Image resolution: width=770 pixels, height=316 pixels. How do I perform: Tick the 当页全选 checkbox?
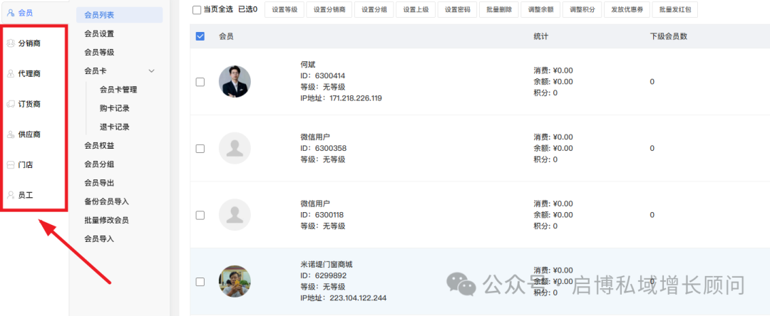click(197, 10)
